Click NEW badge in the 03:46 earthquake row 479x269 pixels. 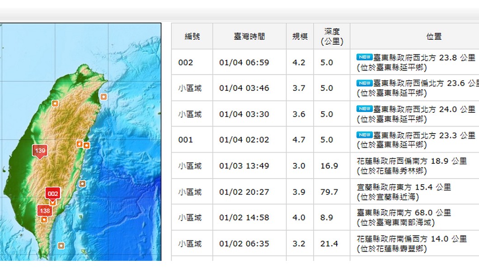click(x=364, y=83)
